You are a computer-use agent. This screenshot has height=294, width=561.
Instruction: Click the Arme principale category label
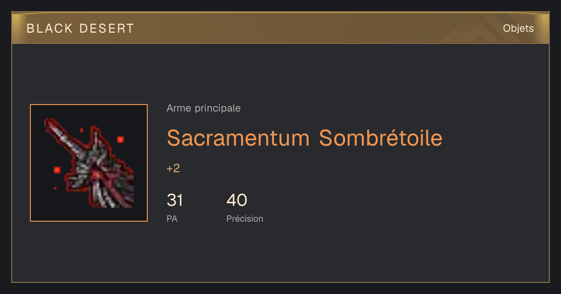[x=203, y=108]
